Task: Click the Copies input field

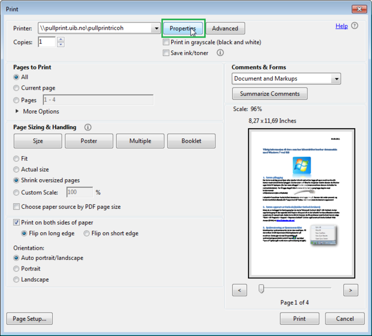Action: click(47, 42)
